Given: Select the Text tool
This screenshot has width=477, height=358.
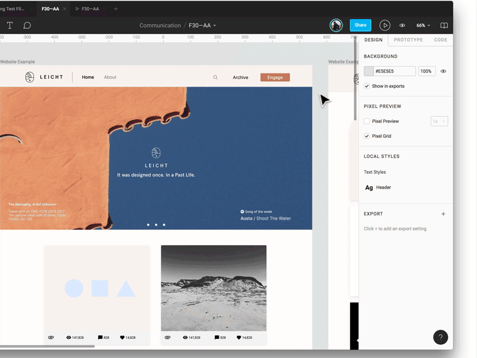Looking at the screenshot, I should coord(10,25).
